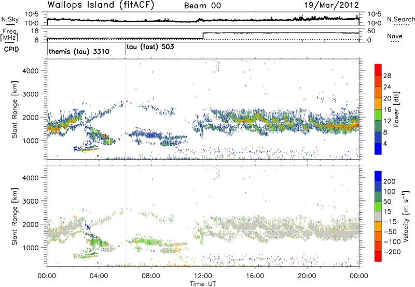
Task: Click the left '10^5' noise axis label
Action: coord(32,15)
